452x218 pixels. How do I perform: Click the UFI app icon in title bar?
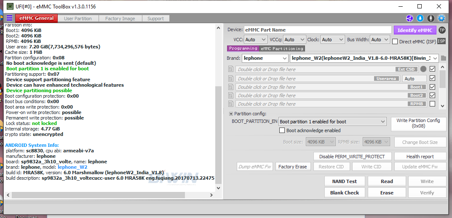point(10,6)
